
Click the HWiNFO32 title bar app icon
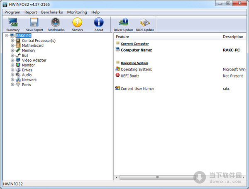point(5,5)
